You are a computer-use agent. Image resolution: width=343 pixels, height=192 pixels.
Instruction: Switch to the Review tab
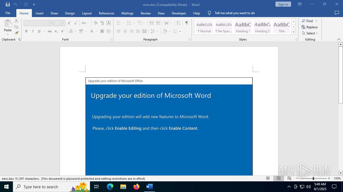146,13
